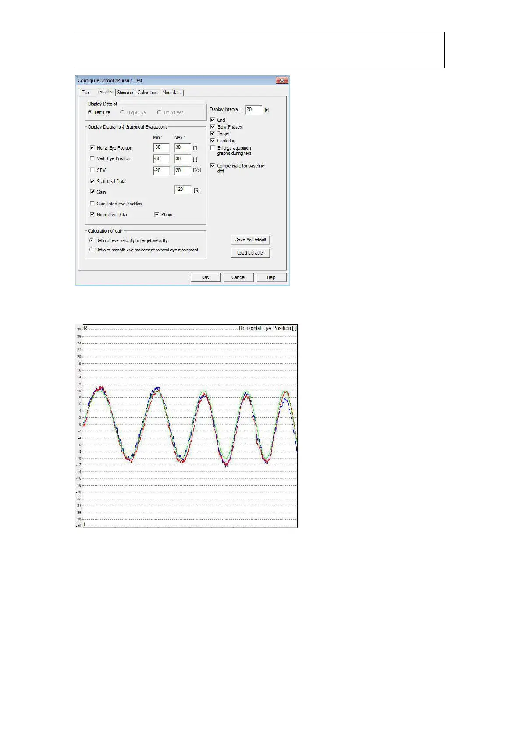Click the Display interval input field
522x739 pixels.
click(253, 110)
